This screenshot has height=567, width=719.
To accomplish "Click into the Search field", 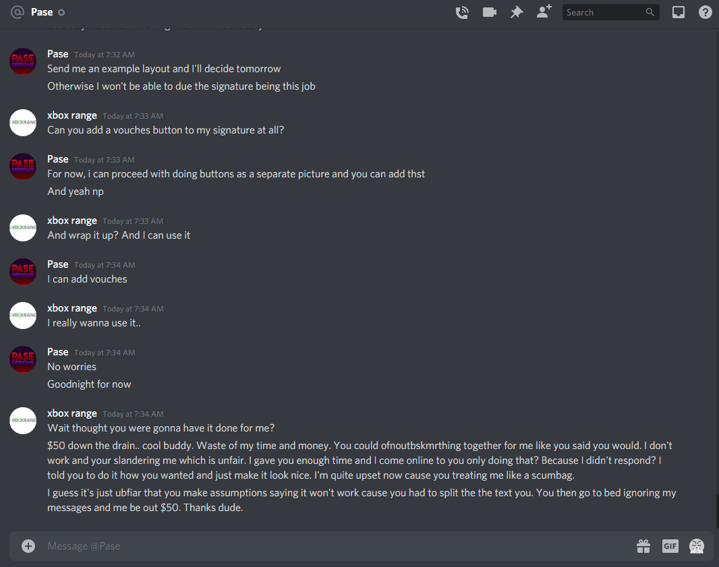I will [x=604, y=12].
